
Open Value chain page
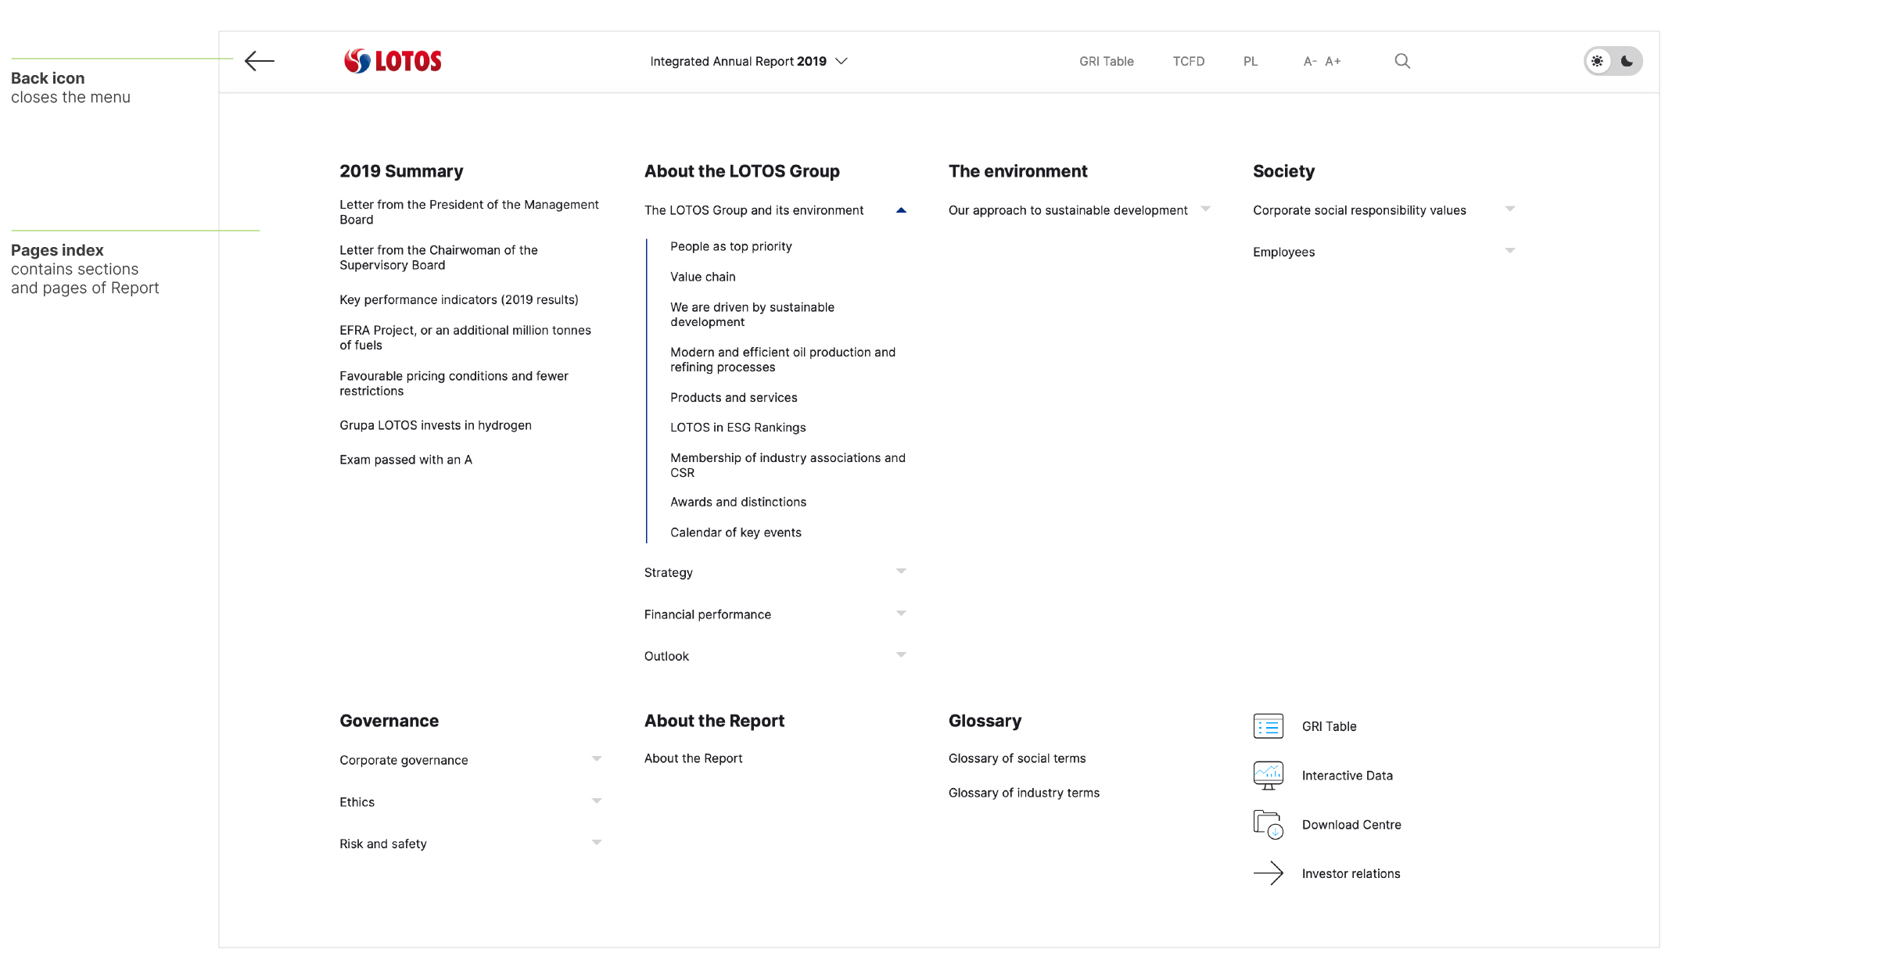703,277
